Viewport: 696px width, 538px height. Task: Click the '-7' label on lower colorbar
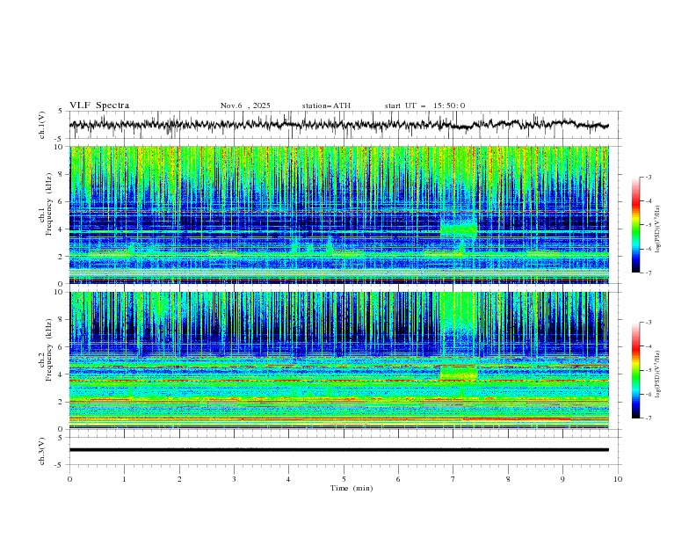(x=648, y=418)
